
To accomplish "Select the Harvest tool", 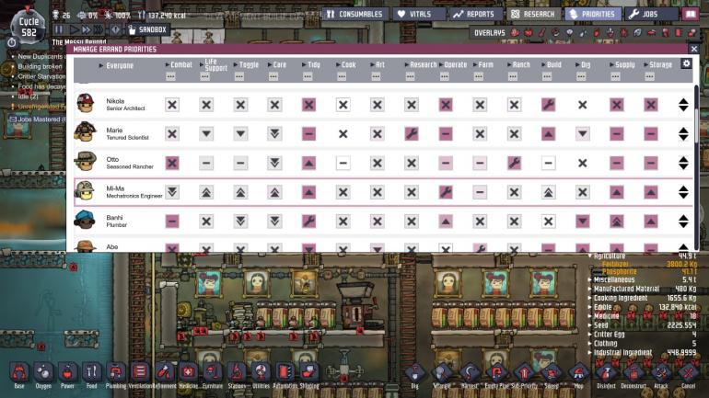I will 470,375.
